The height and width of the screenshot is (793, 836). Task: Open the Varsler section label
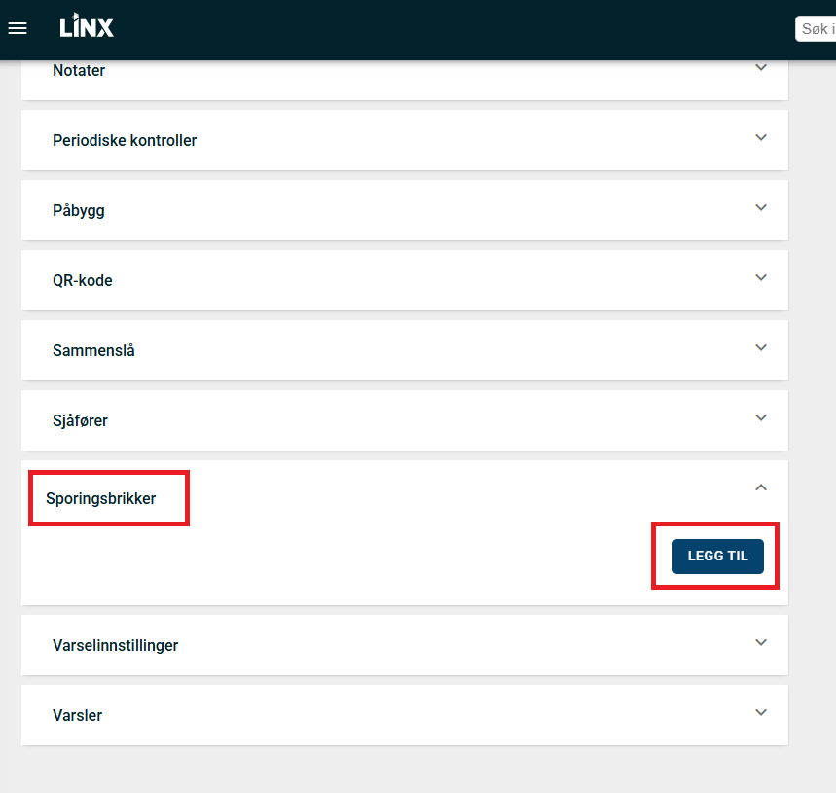[77, 716]
